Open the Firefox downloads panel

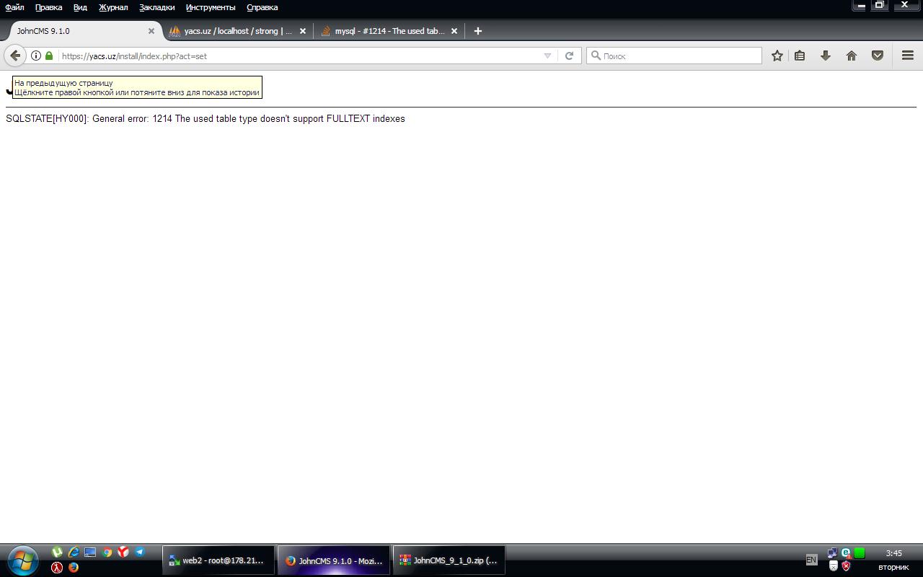(x=826, y=56)
